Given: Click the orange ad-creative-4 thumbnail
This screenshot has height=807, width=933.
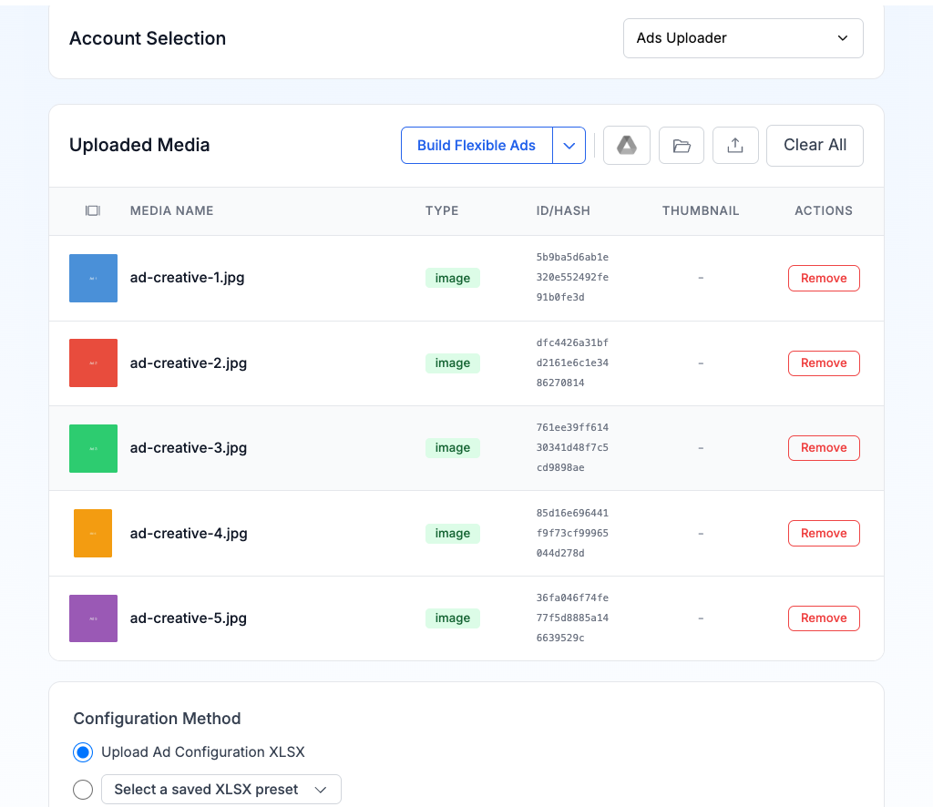Looking at the screenshot, I should (93, 533).
